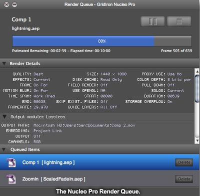
Task: Click the Comp 1 AEP file icon
Action: 11,162
